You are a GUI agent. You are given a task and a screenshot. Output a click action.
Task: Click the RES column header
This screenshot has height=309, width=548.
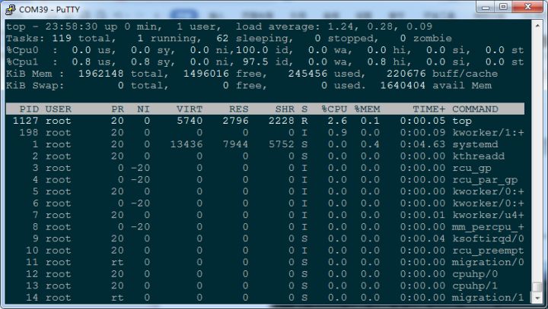click(239, 109)
